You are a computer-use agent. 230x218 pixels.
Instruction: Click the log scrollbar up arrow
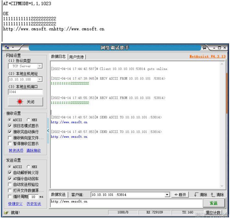click(222, 64)
